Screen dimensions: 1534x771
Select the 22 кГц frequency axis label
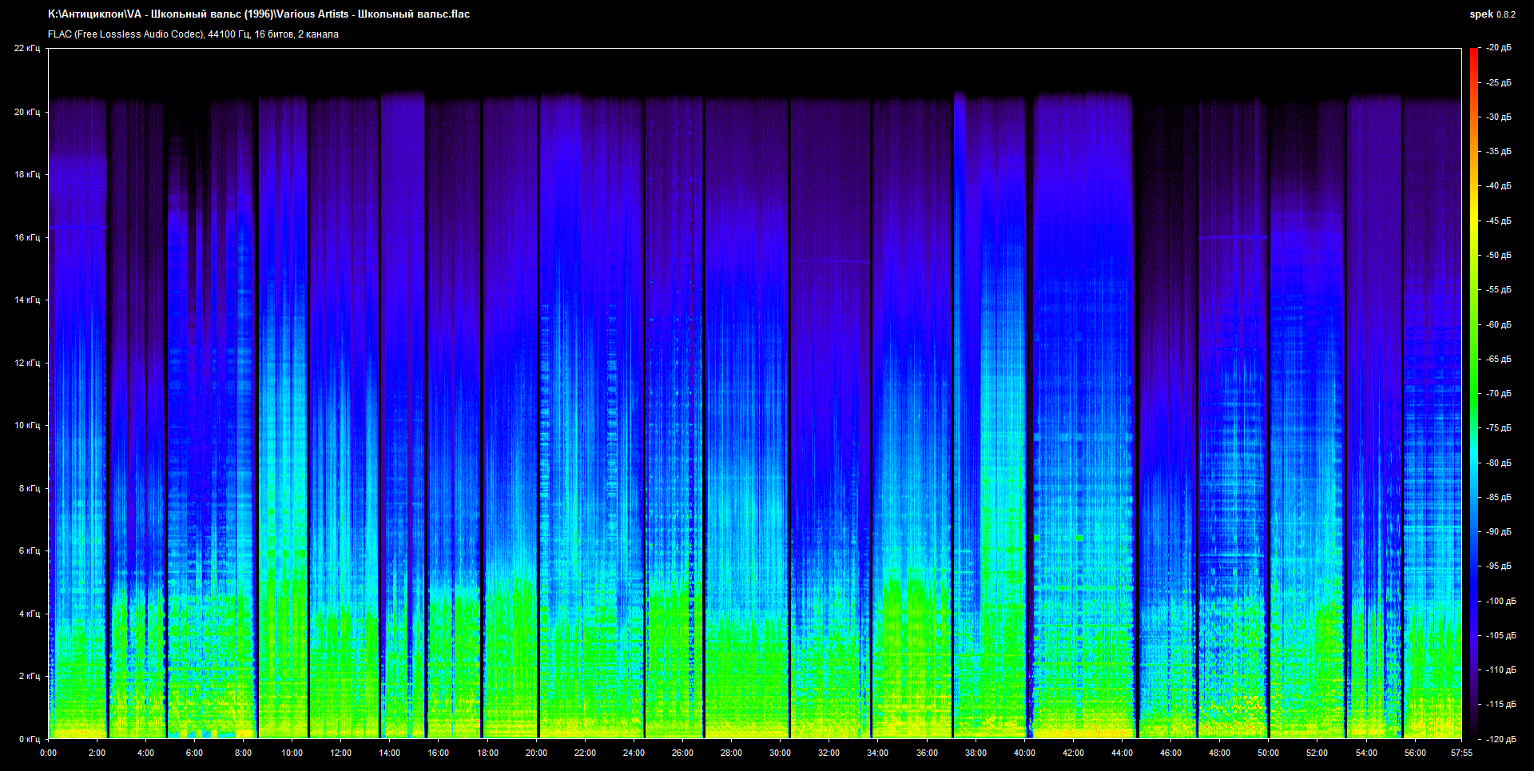click(26, 48)
